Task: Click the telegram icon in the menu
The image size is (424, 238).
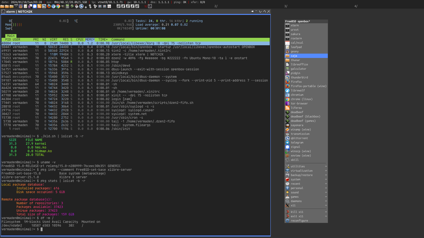Action: pos(287,143)
